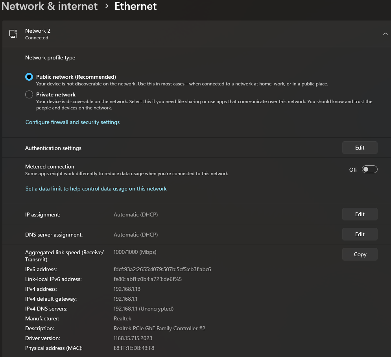Screen dimensions: 391x357
Task: Click the DNS assignment Automatic (DHCP) value
Action: tap(136, 235)
